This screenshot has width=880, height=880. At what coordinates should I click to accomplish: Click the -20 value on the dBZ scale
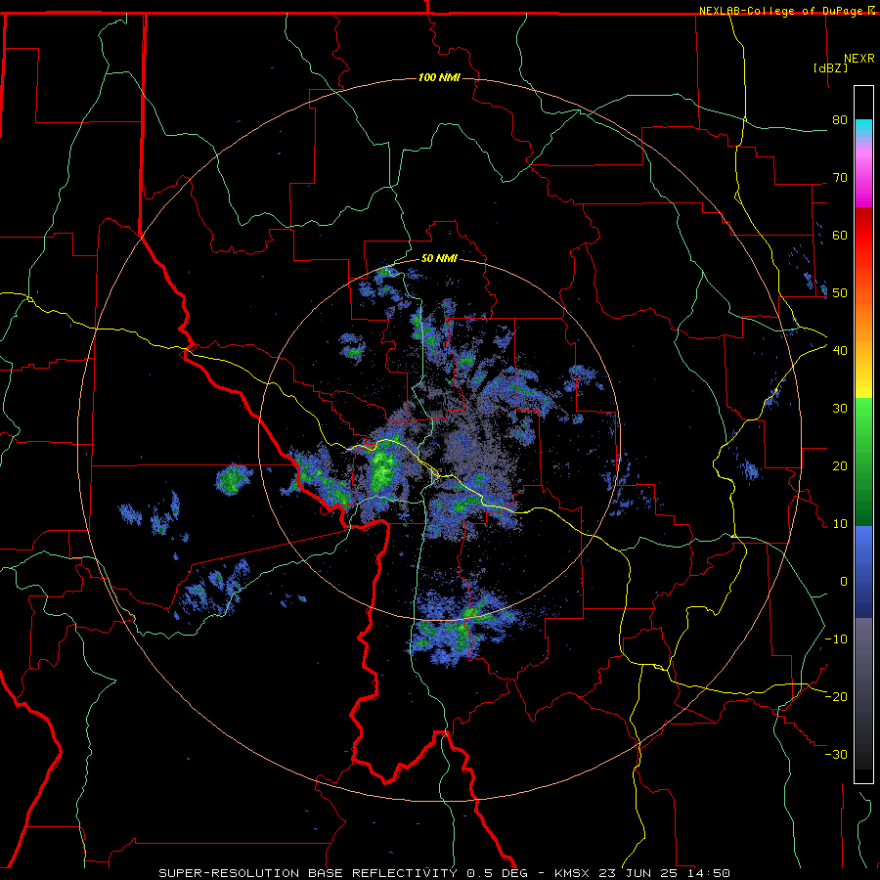tap(836, 696)
